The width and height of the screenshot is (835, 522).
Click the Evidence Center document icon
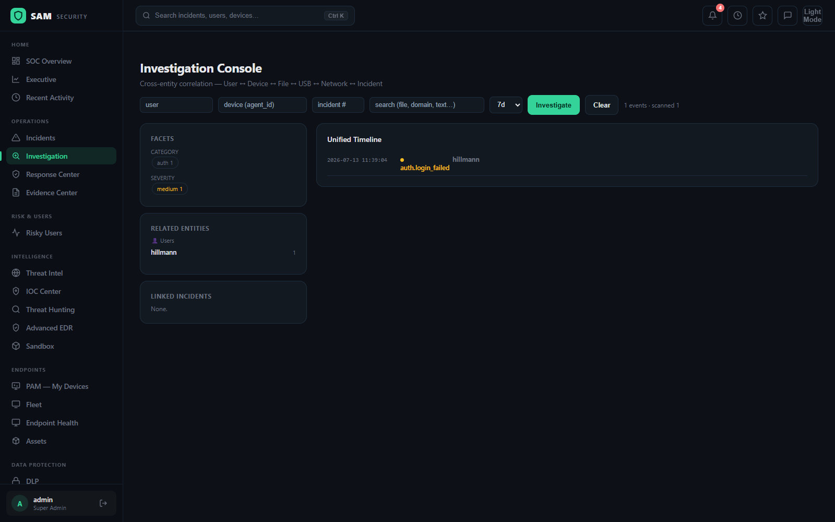point(16,193)
